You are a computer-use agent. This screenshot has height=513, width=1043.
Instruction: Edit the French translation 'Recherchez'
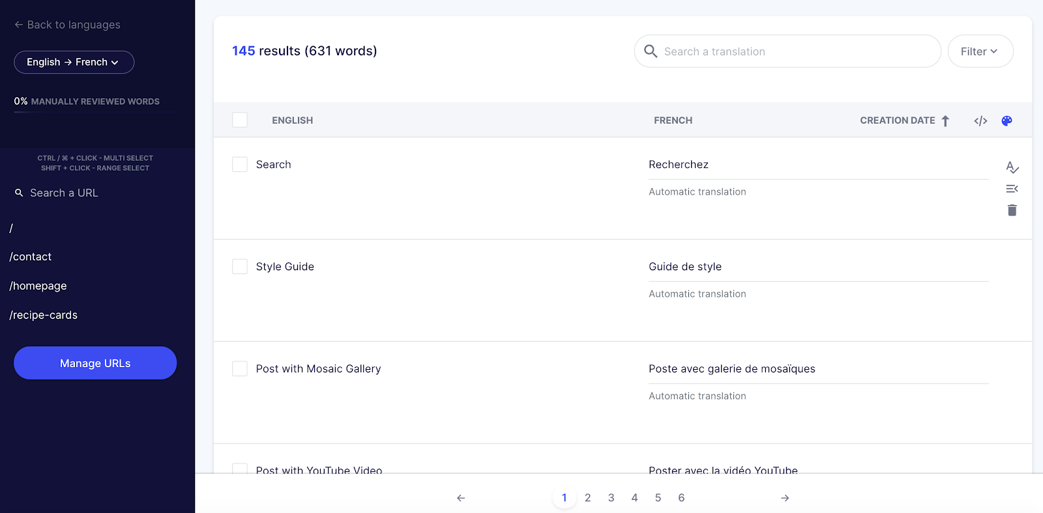(x=819, y=165)
